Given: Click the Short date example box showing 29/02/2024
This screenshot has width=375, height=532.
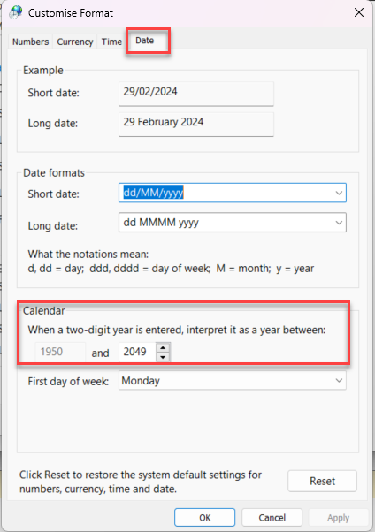Looking at the screenshot, I should pos(196,94).
